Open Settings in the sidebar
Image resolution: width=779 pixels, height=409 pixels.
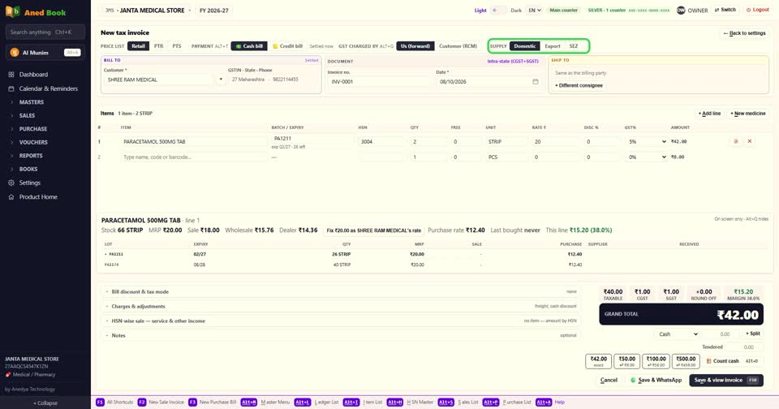[30, 183]
